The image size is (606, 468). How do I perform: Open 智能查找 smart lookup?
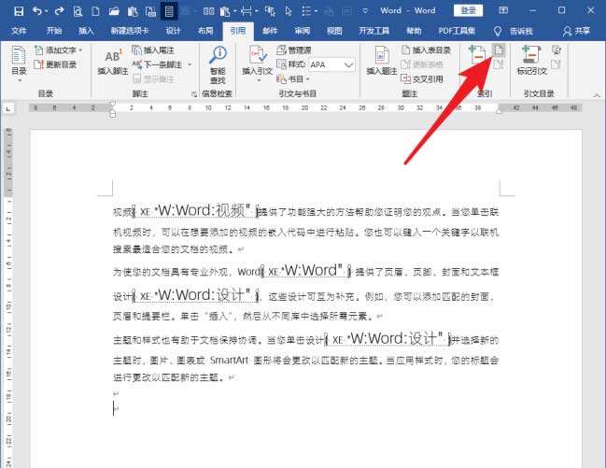[218, 65]
